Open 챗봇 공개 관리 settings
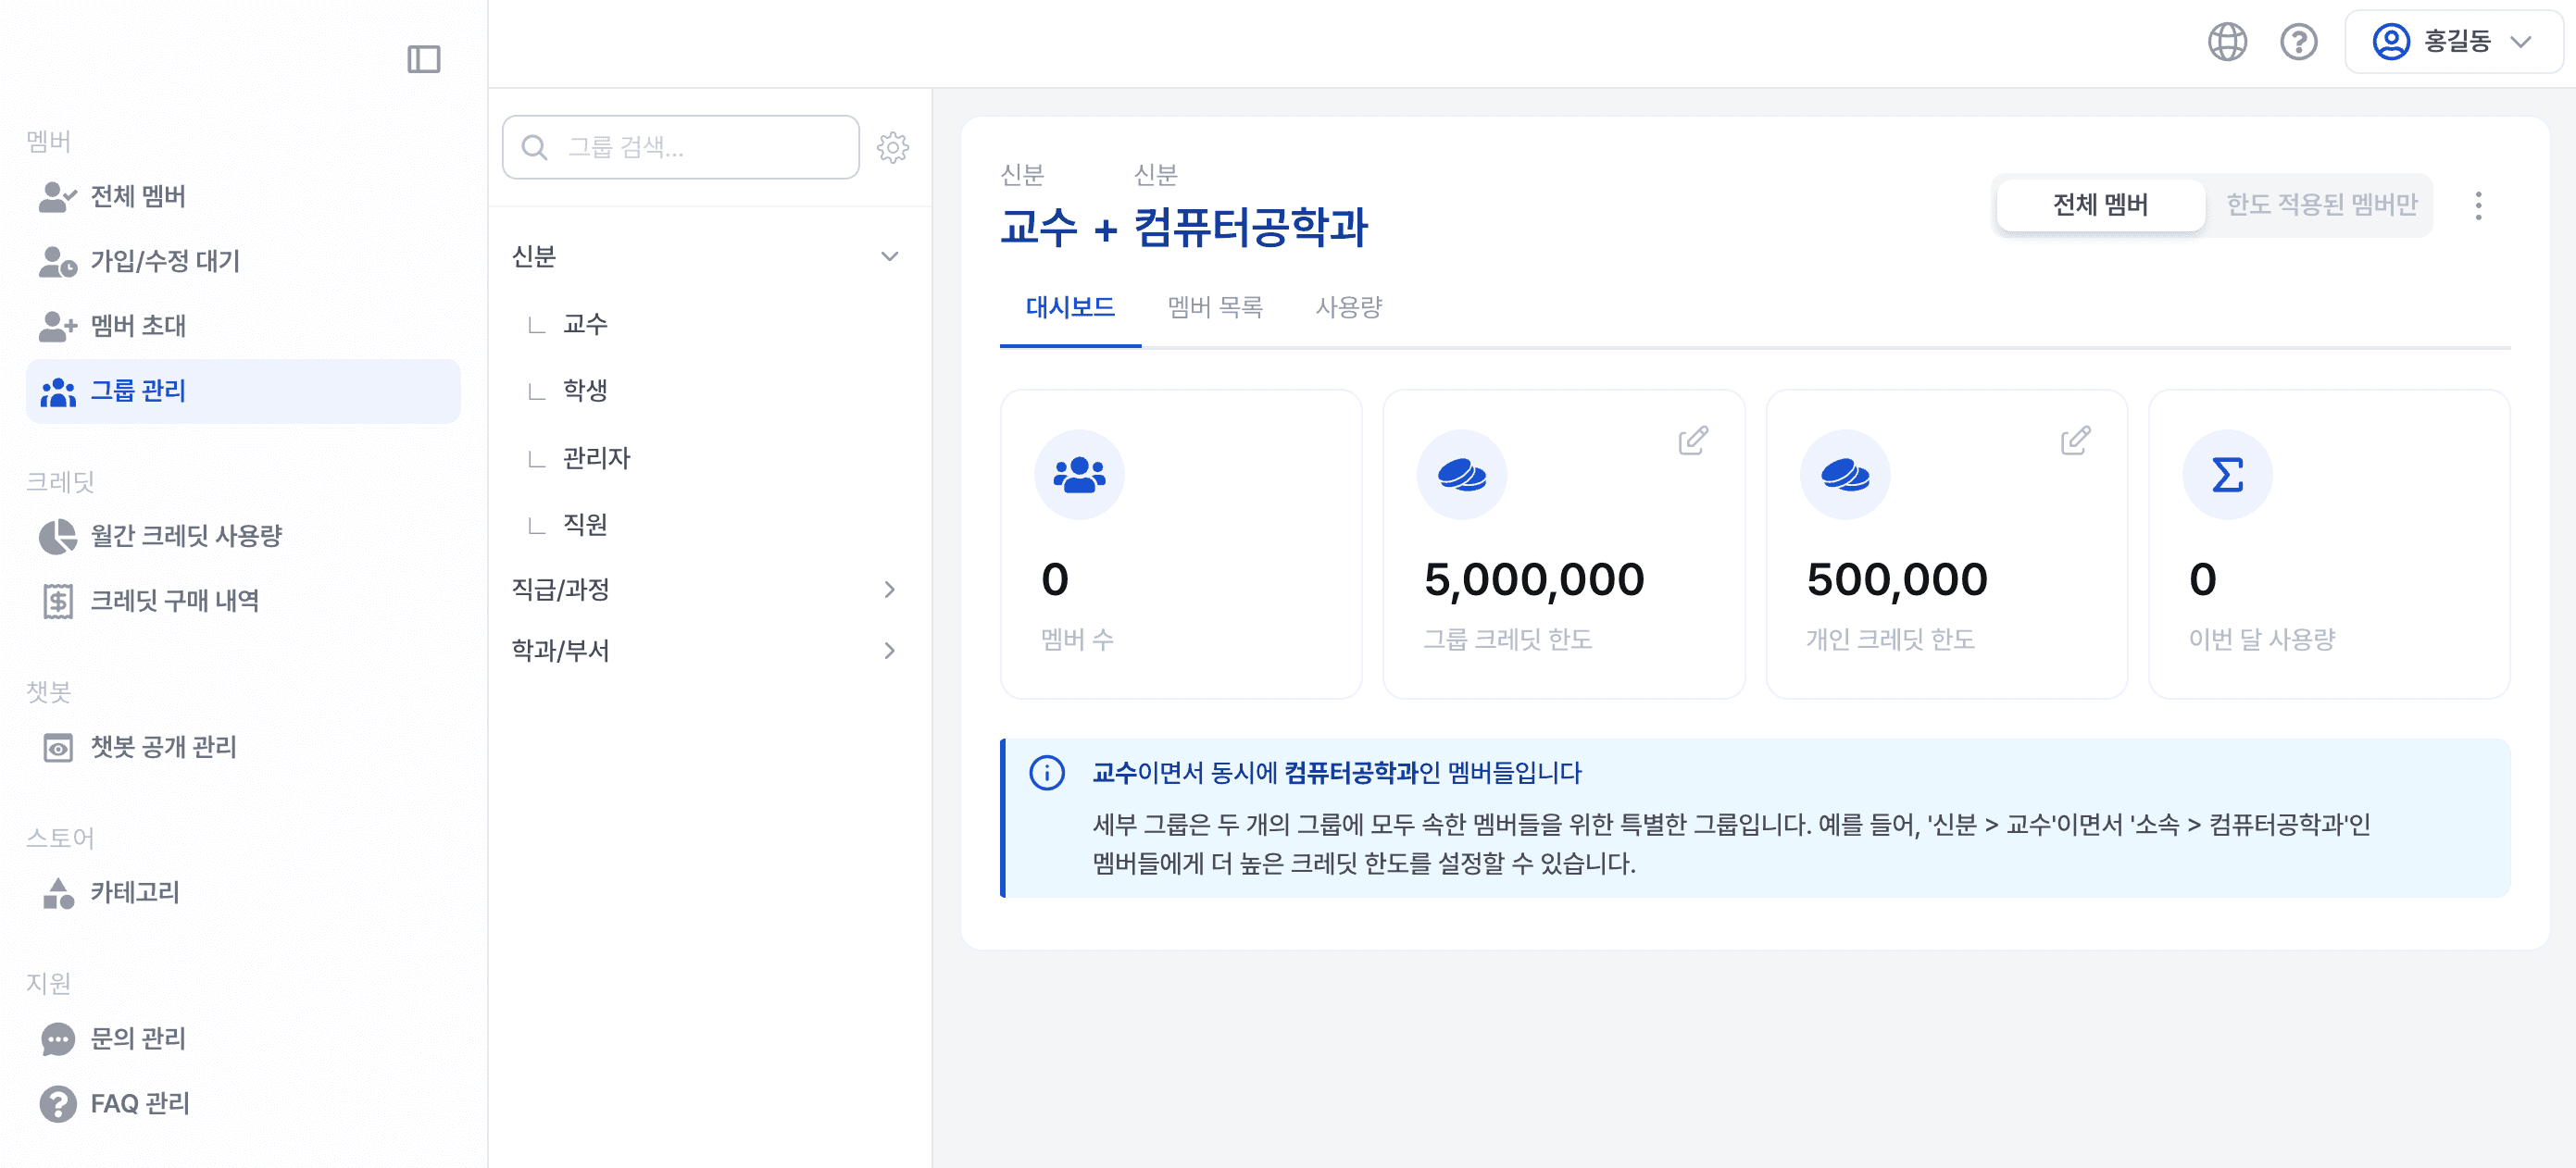The width and height of the screenshot is (2576, 1168). point(164,746)
